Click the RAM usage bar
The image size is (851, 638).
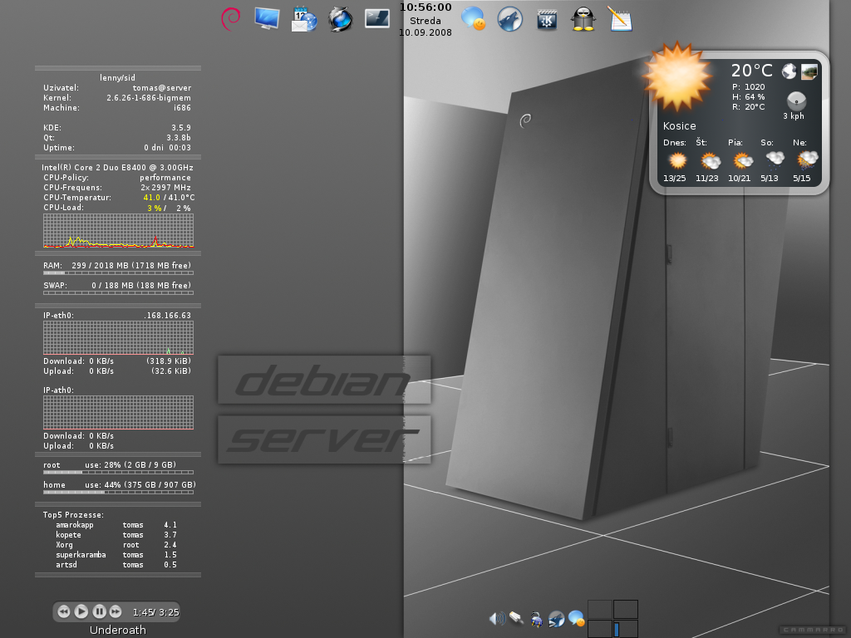tap(118, 272)
